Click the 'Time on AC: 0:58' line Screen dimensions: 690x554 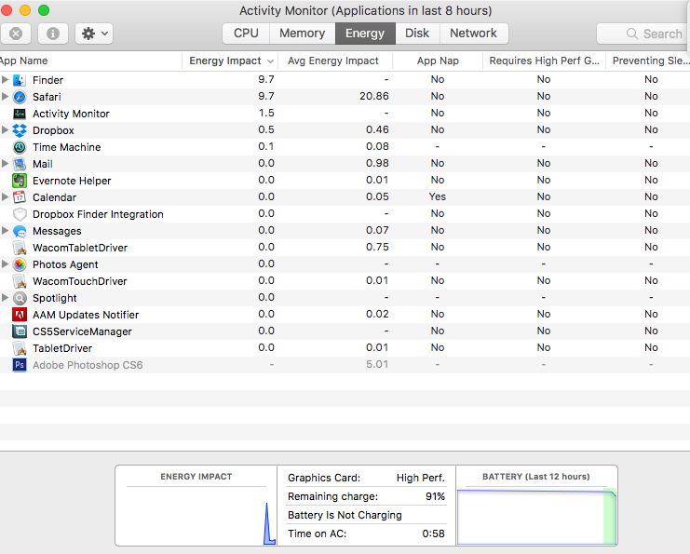pos(366,534)
